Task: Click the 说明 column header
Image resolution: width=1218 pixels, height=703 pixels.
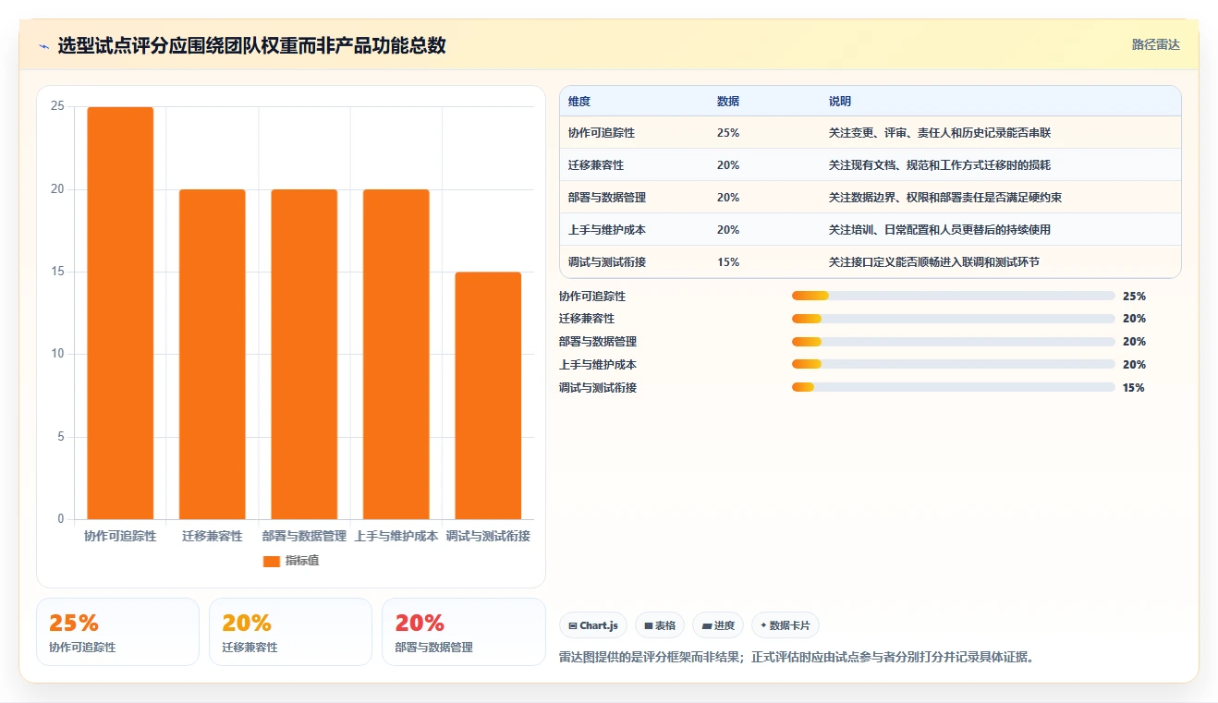Action: tap(840, 102)
